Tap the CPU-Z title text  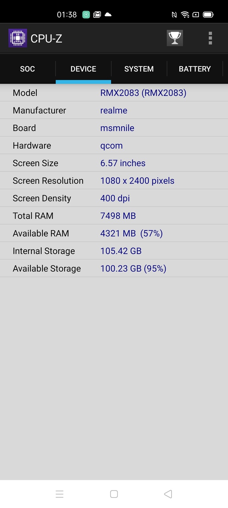pyautogui.click(x=46, y=39)
